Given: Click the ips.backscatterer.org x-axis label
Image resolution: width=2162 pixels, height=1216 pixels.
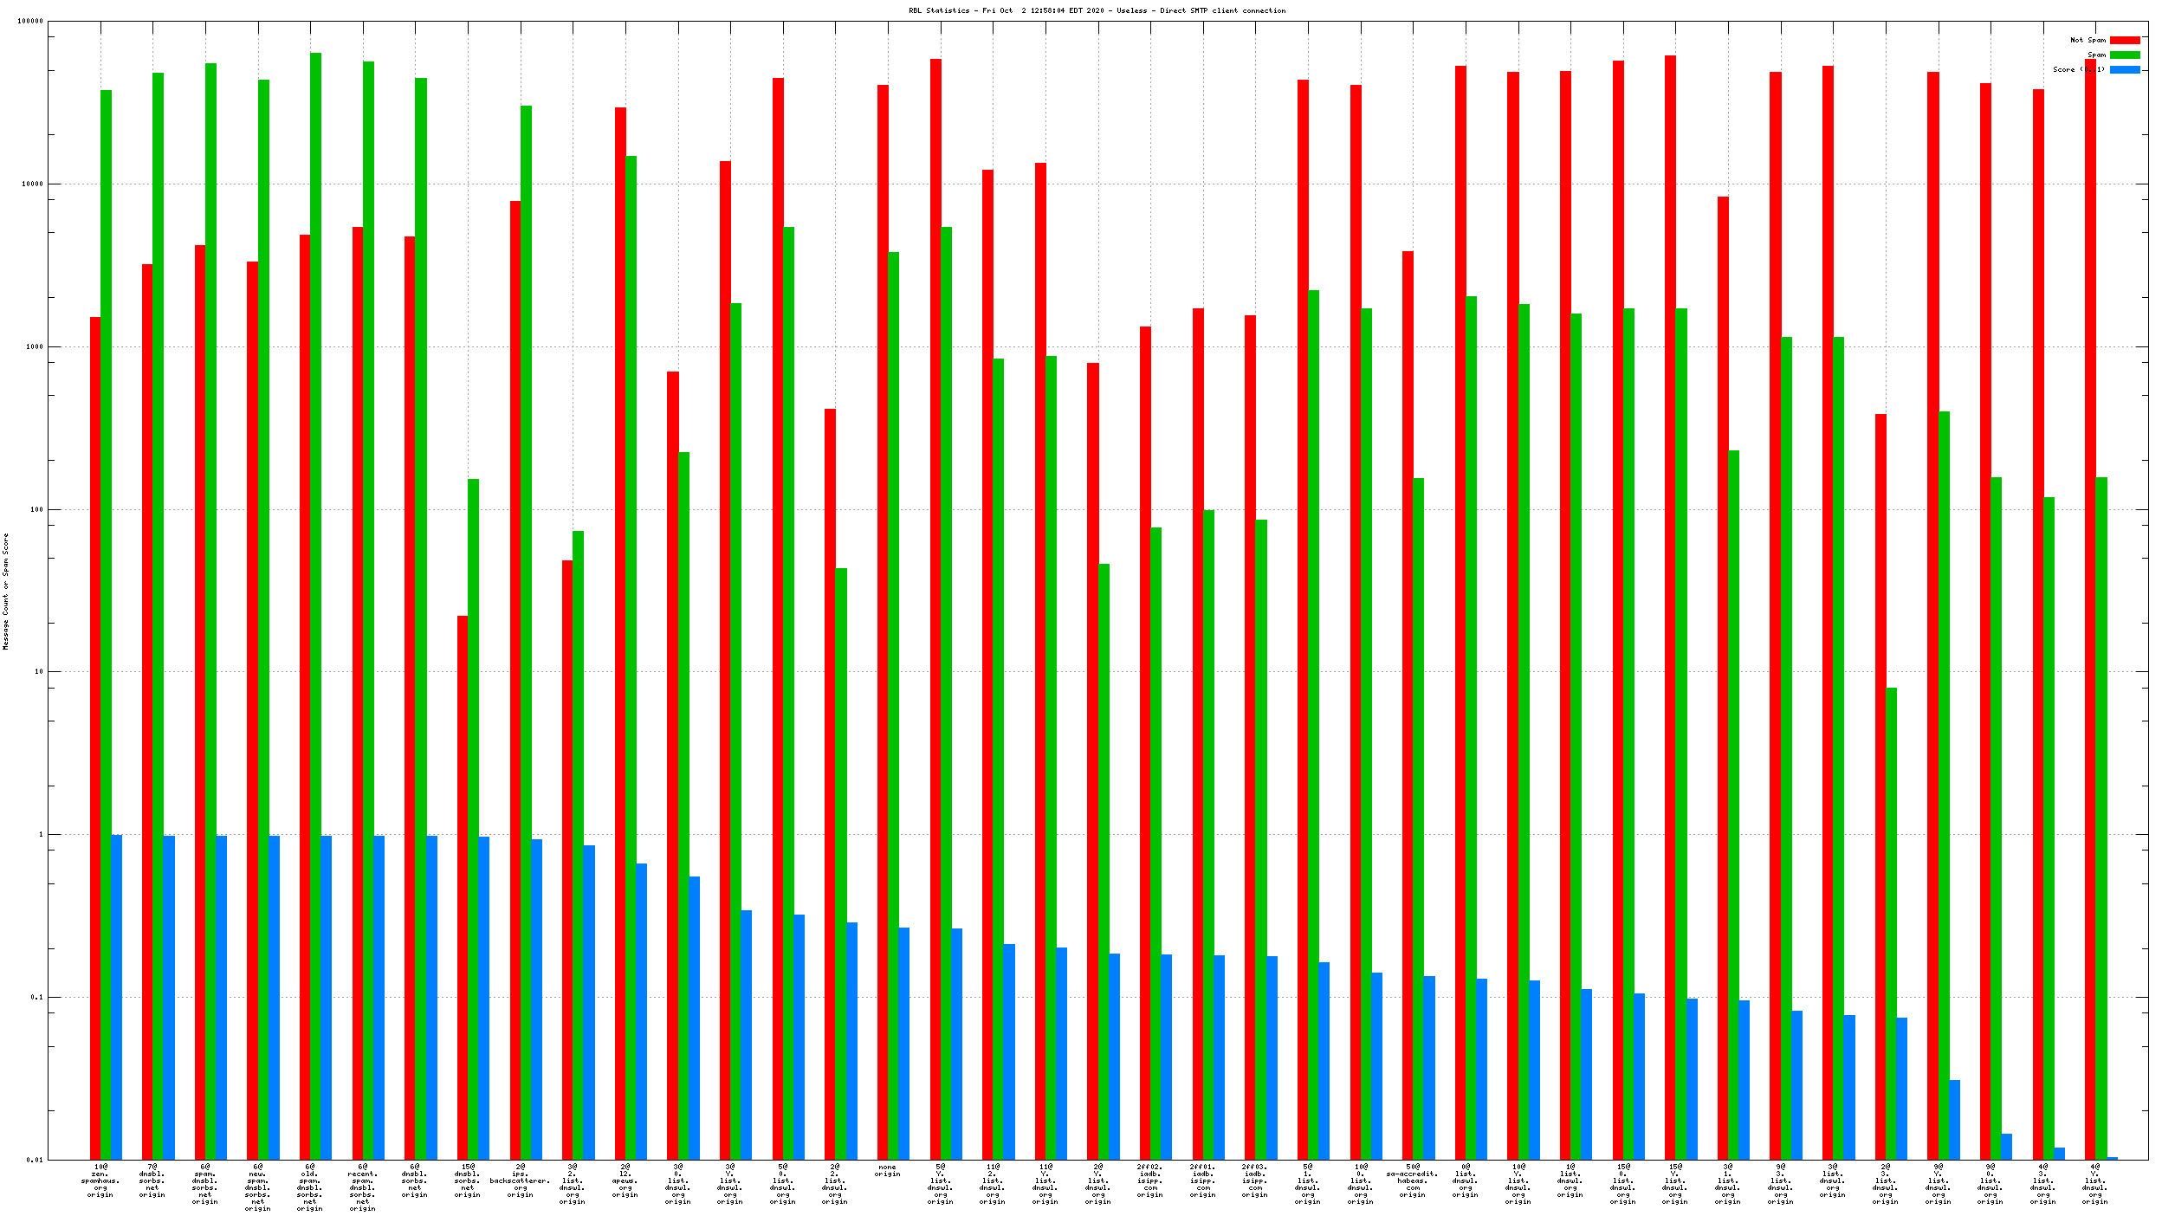Looking at the screenshot, I should (x=520, y=1181).
